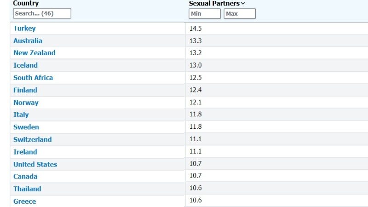
Task: Click the Sexual Partners sort chevron
Action: (x=243, y=4)
